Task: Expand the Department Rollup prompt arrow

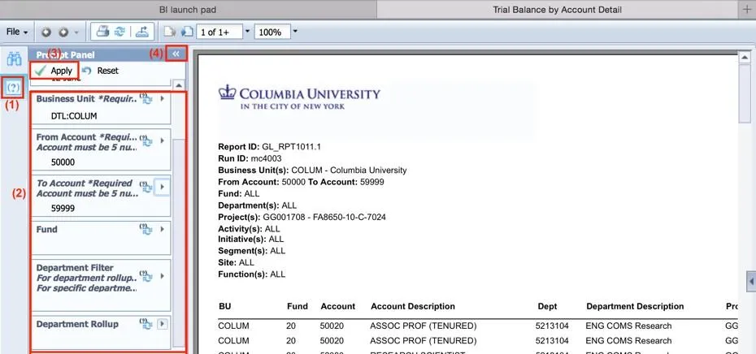Action: click(163, 324)
